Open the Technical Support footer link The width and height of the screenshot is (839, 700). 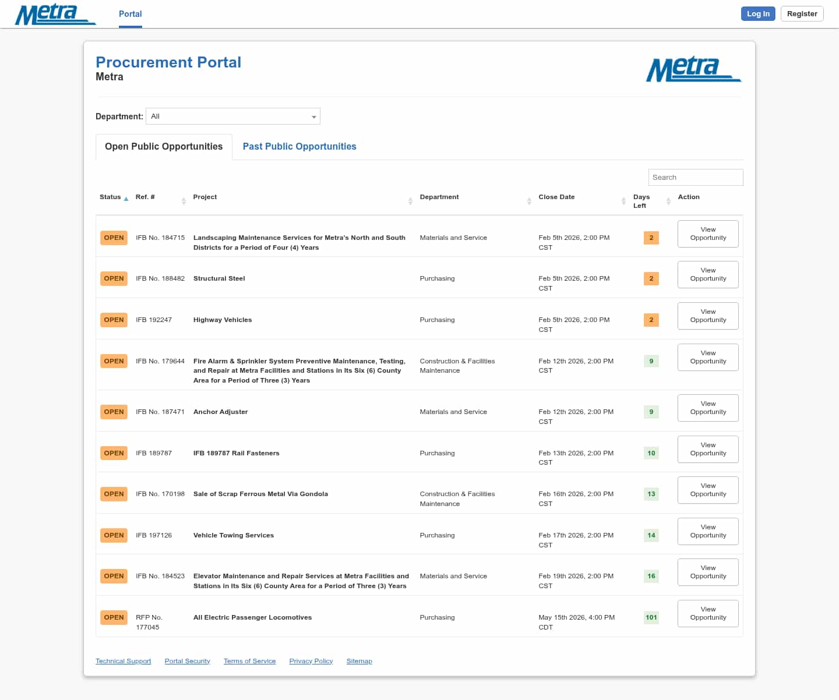click(123, 661)
